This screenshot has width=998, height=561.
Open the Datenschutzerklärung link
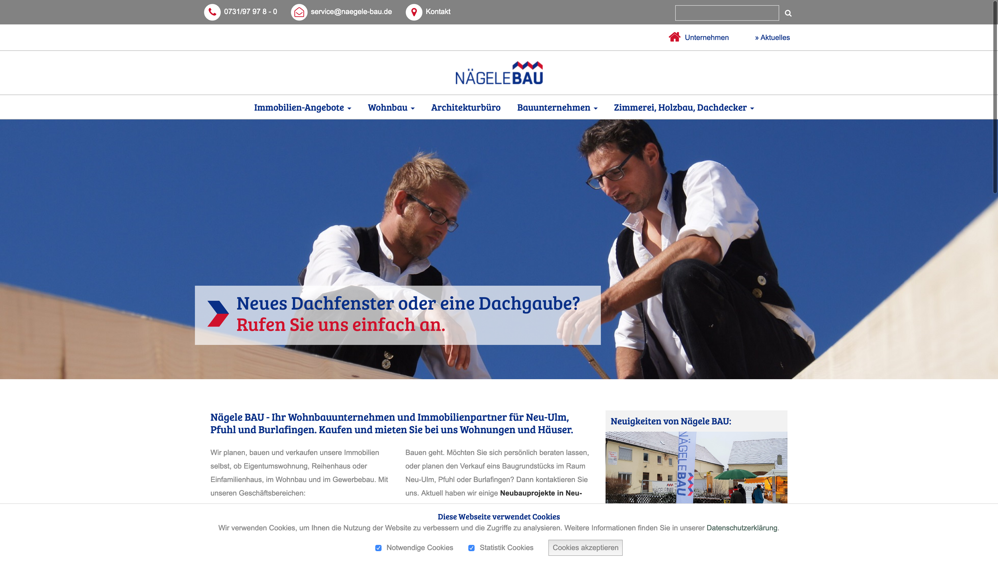click(x=741, y=528)
